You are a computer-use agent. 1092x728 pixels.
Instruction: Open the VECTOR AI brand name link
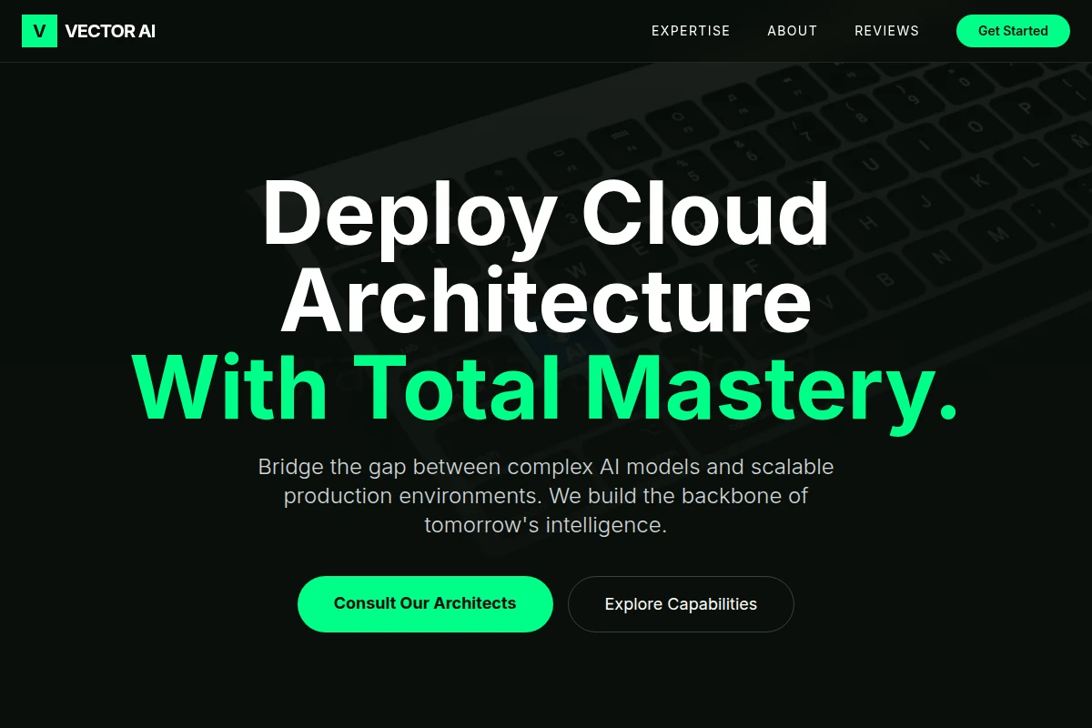click(110, 31)
